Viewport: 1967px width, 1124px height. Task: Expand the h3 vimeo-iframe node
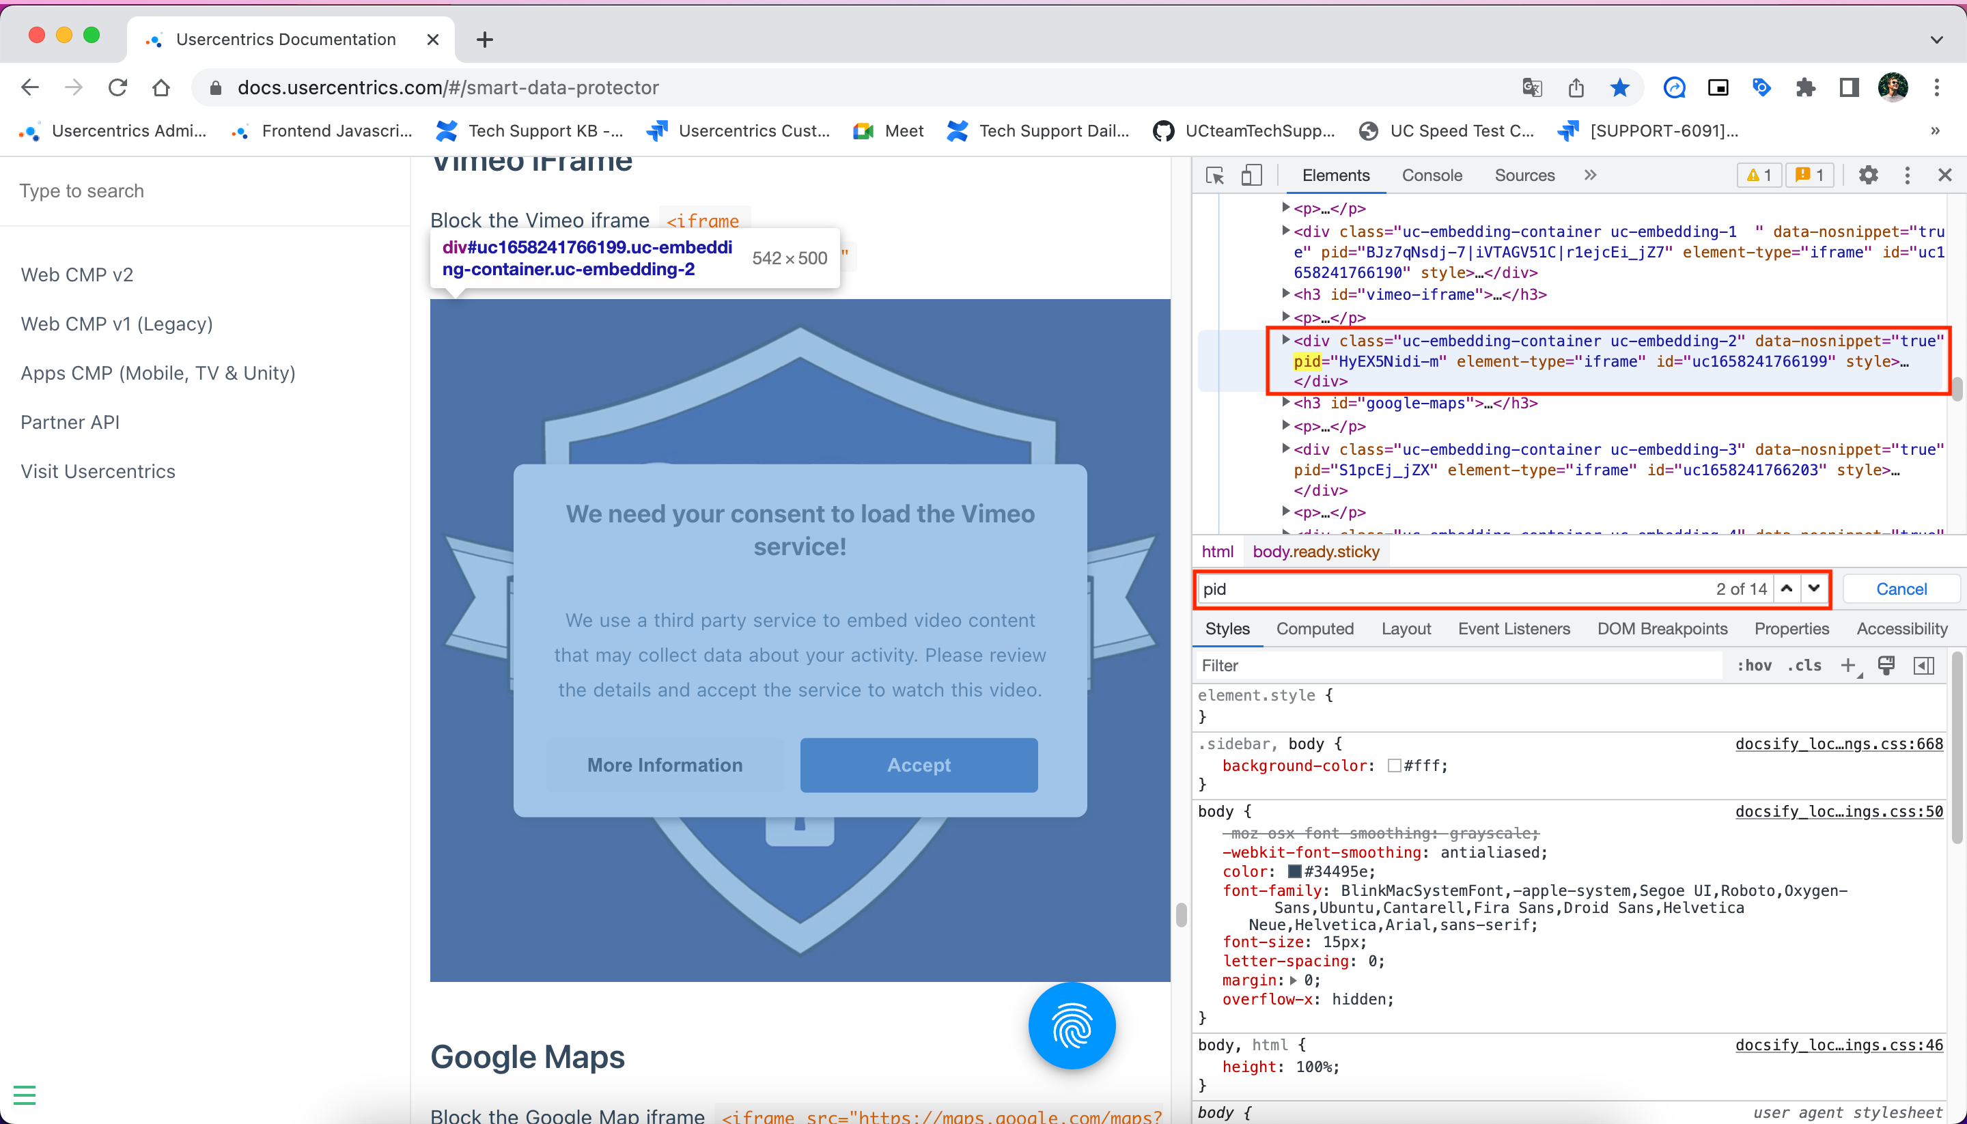click(x=1285, y=294)
